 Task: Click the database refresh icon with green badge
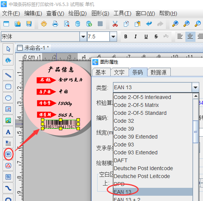point(89,24)
